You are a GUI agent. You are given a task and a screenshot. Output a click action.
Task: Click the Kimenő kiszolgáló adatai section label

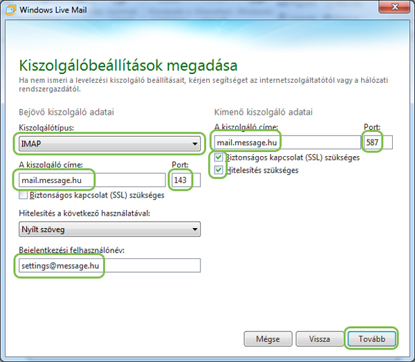tap(264, 112)
